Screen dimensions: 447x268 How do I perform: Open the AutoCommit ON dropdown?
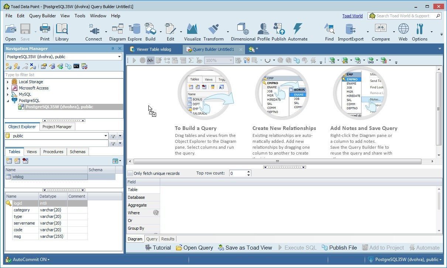coord(31,259)
